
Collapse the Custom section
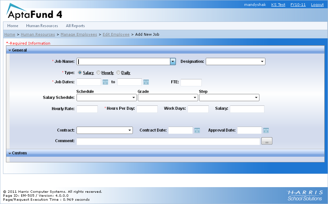click(x=10, y=153)
